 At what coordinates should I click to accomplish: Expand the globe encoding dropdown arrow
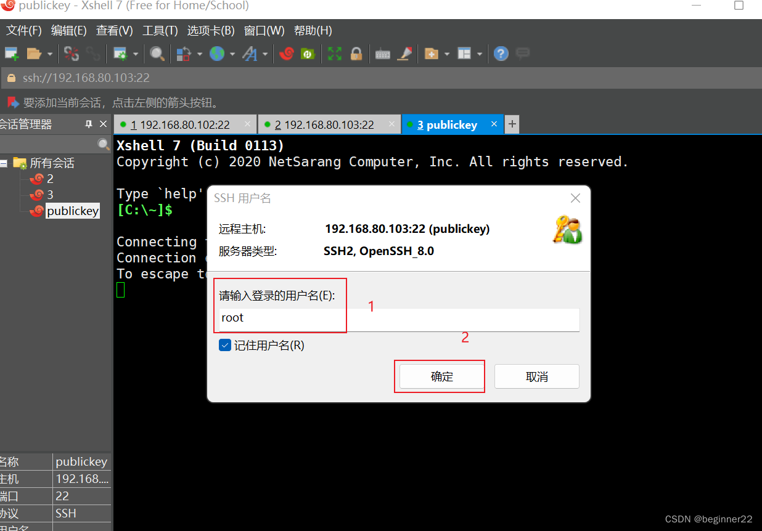[x=232, y=54]
